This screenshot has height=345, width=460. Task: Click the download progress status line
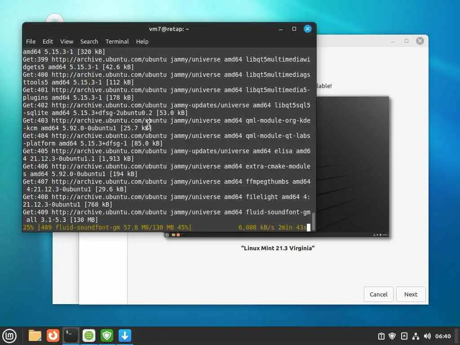164,227
